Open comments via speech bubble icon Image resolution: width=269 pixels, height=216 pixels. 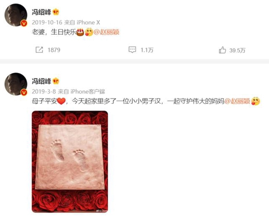pos(132,49)
